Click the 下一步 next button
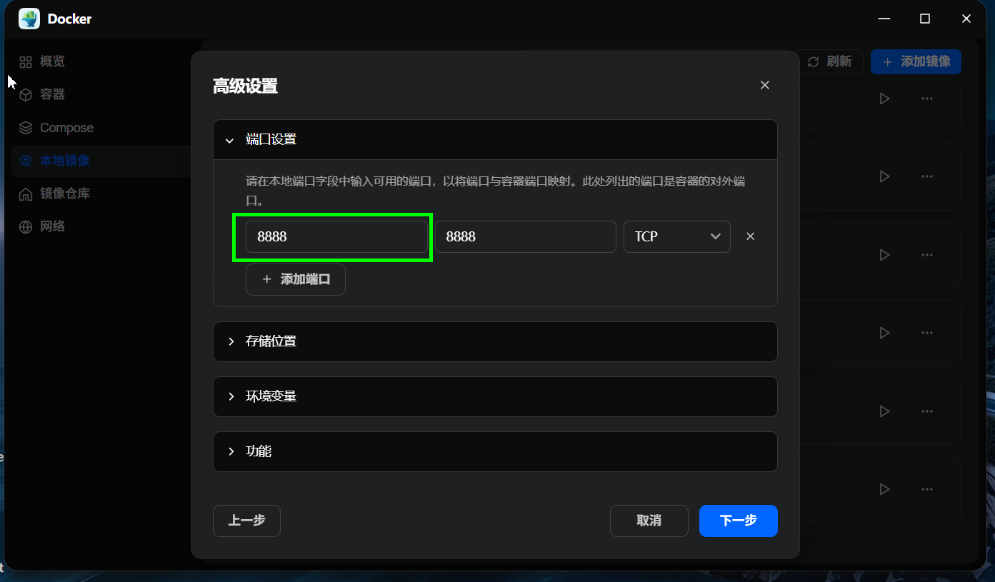The image size is (995, 582). (x=738, y=521)
